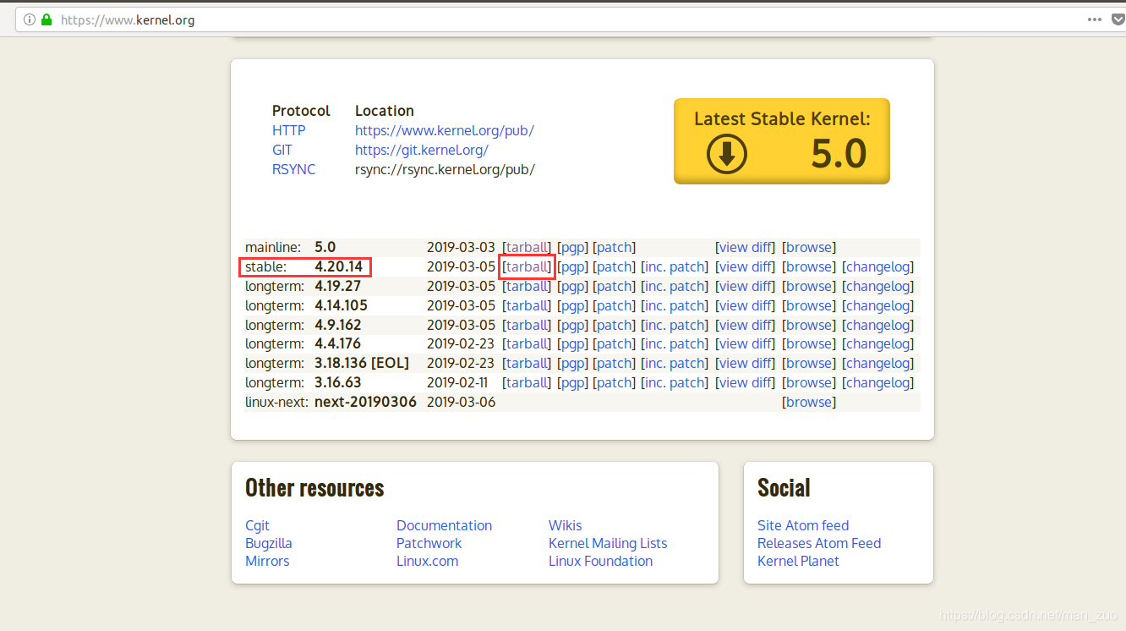The width and height of the screenshot is (1126, 631).
Task: Open inc. patch for longterm 4.4.176
Action: pyautogui.click(x=675, y=343)
